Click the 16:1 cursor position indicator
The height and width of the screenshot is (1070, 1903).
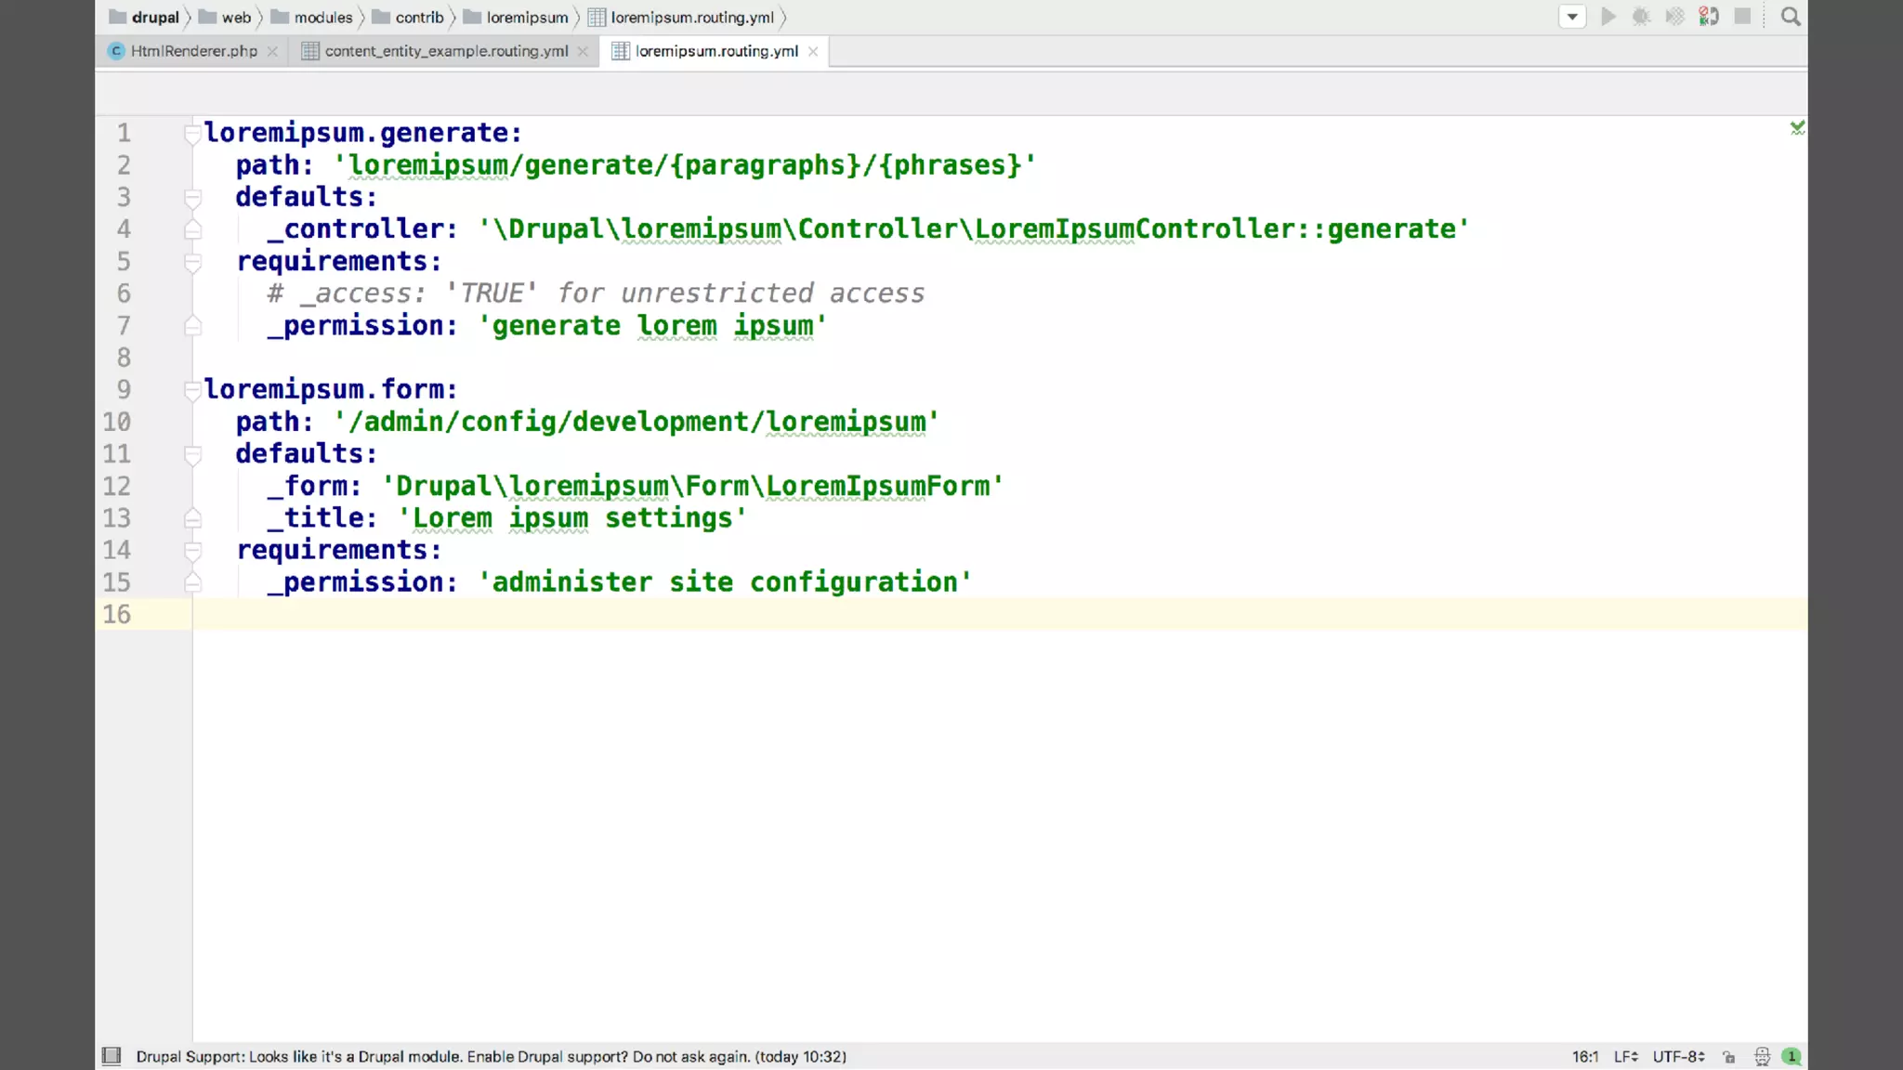1585,1057
